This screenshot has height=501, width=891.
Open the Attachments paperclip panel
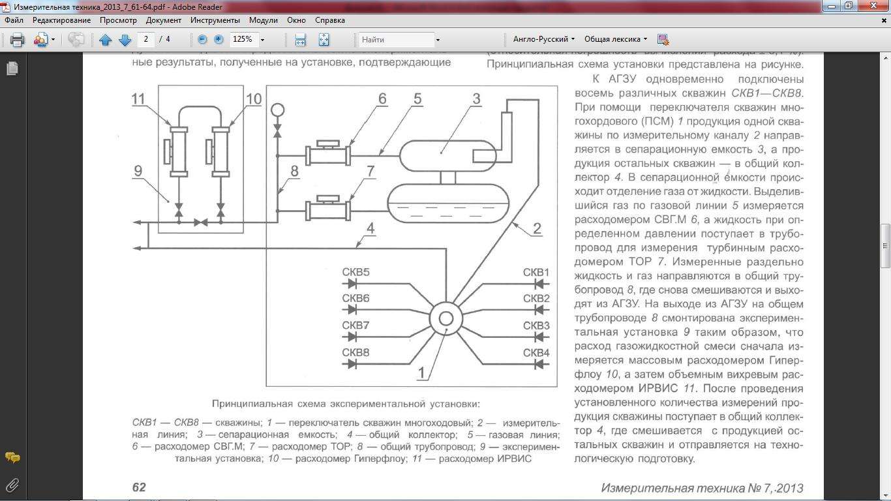[12, 485]
